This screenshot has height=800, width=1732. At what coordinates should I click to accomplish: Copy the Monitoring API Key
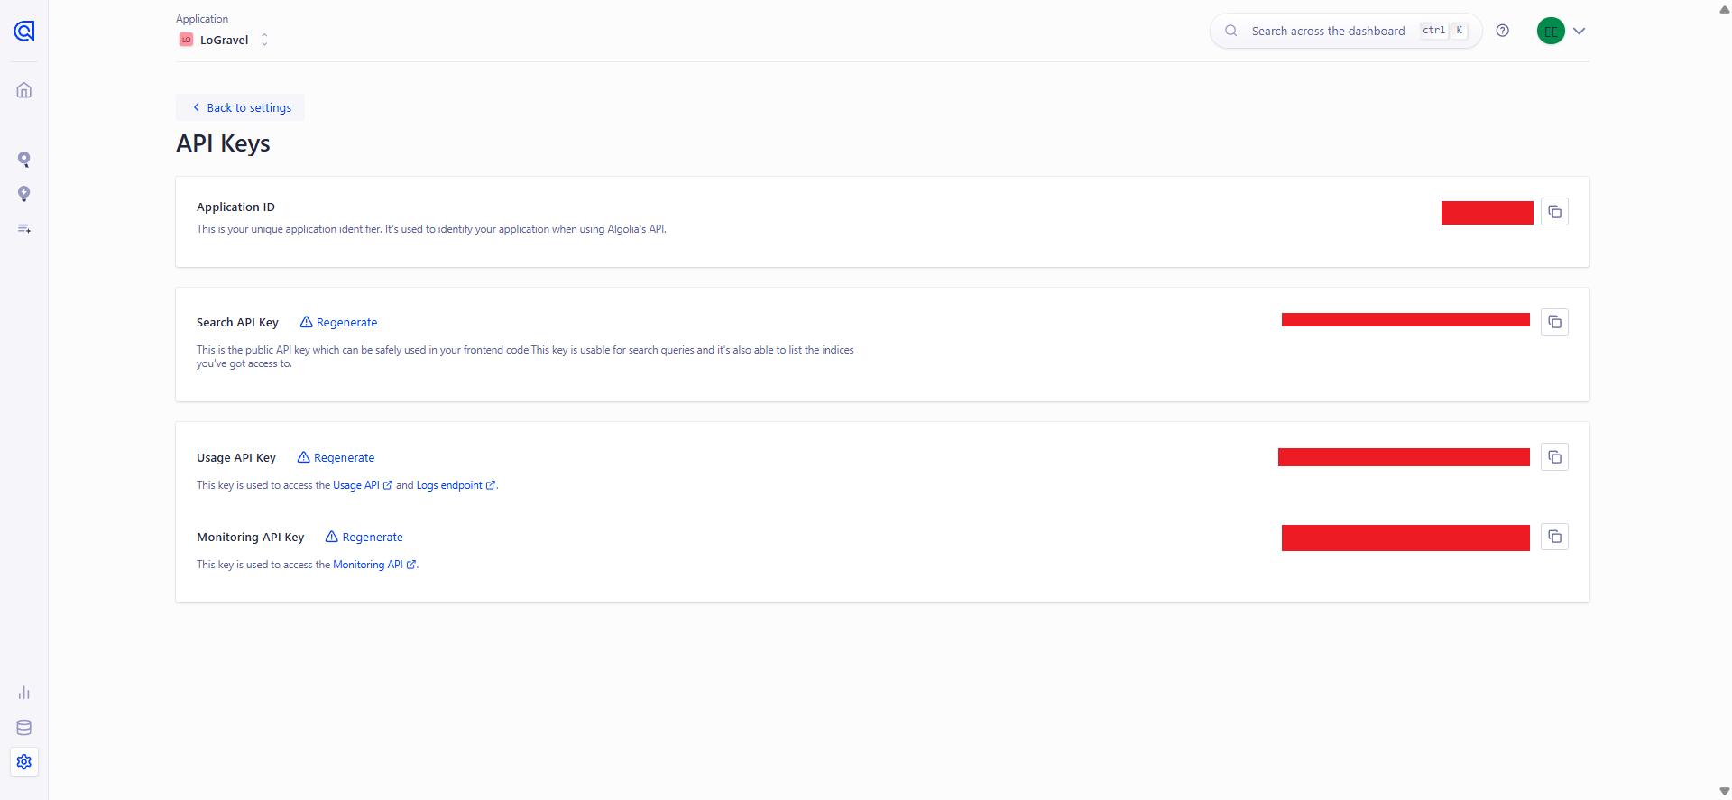pos(1554,537)
